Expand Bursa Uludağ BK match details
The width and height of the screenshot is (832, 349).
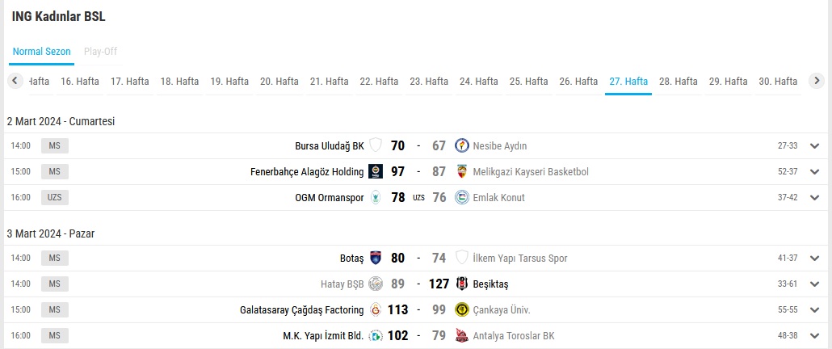point(815,146)
